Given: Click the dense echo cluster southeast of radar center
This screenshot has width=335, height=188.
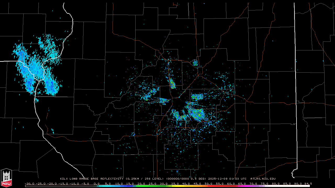Looking at the screenshot, I should [x=196, y=114].
